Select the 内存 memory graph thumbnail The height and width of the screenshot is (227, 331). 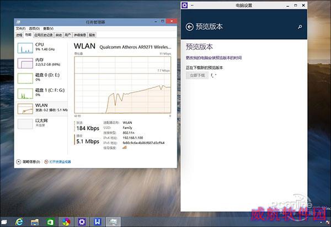click(25, 63)
